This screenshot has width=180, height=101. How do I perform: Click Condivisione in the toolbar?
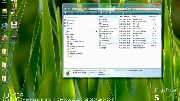pyautogui.click(x=115, y=13)
